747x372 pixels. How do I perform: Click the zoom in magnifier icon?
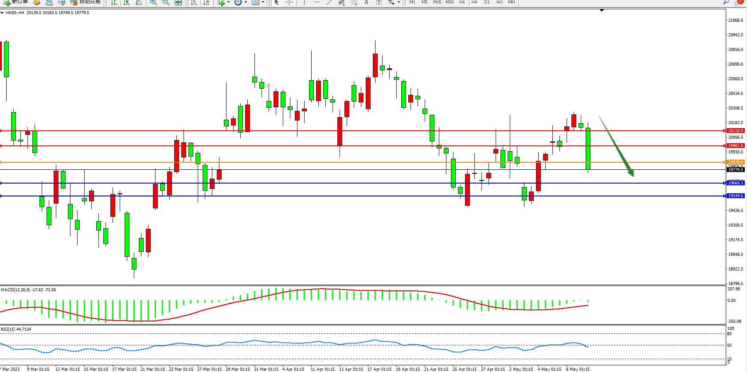coord(153,3)
